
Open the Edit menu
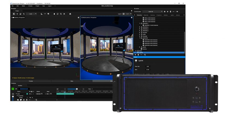click(x=17, y=6)
